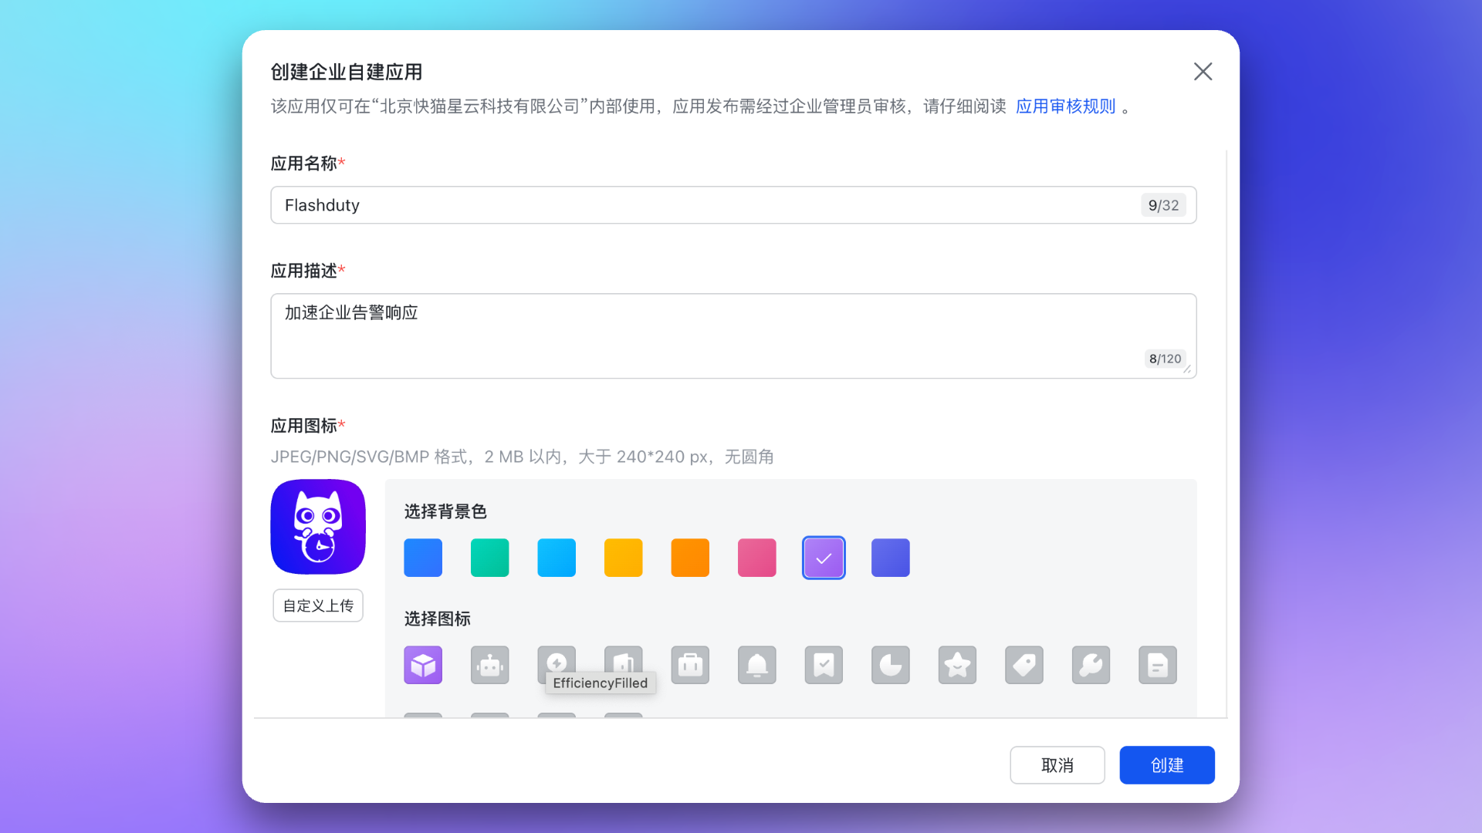Choose the wrench tool icon
1482x833 pixels.
(1091, 665)
